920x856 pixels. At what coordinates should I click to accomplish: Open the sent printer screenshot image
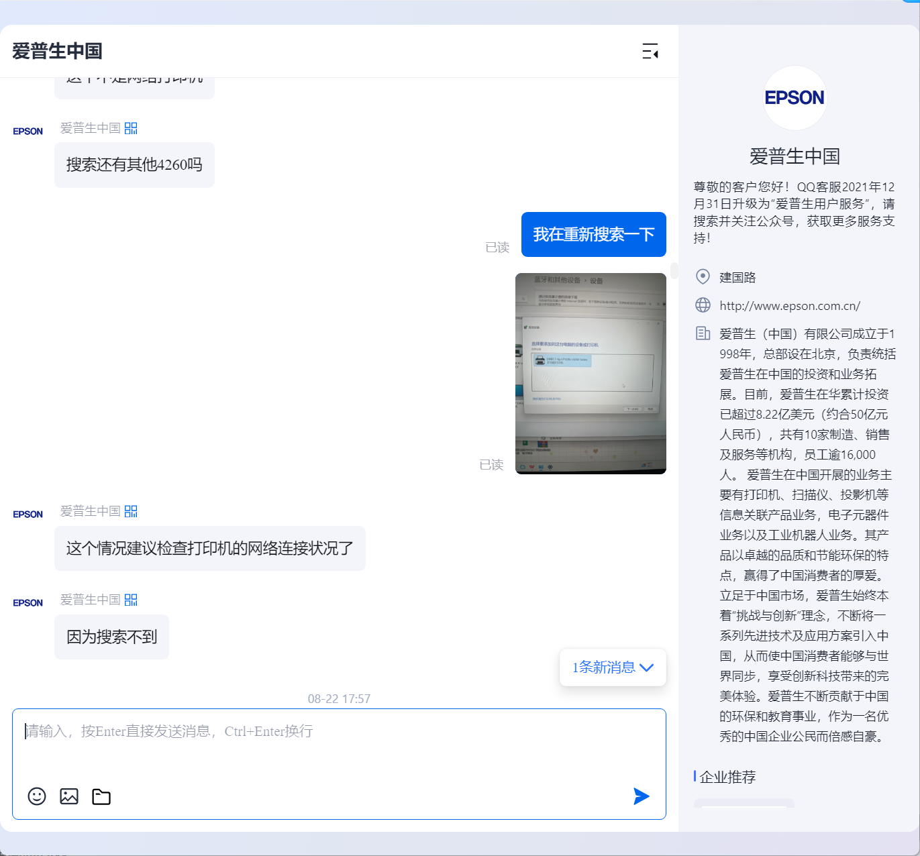tap(591, 374)
